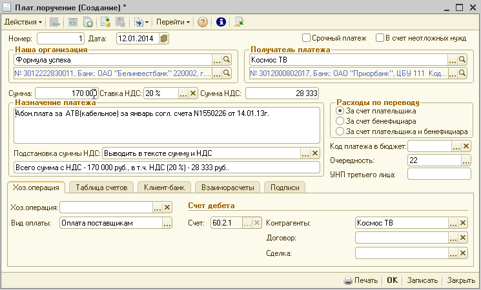This screenshot has height=290, width=481.
Task: Open the Действия dropdown menu
Action: click(x=21, y=22)
